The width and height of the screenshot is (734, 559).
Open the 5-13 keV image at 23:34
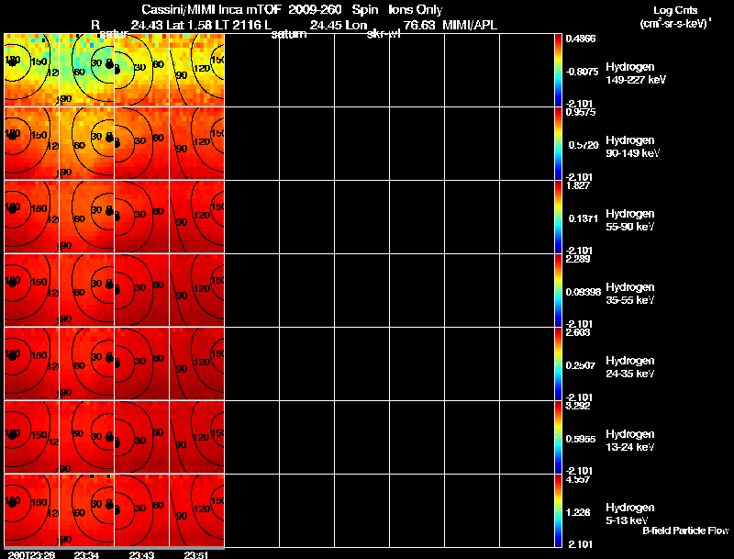tap(86, 510)
